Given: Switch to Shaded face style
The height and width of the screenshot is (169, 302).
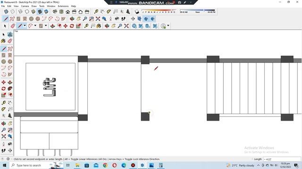Looking at the screenshot, I should 34,12.
